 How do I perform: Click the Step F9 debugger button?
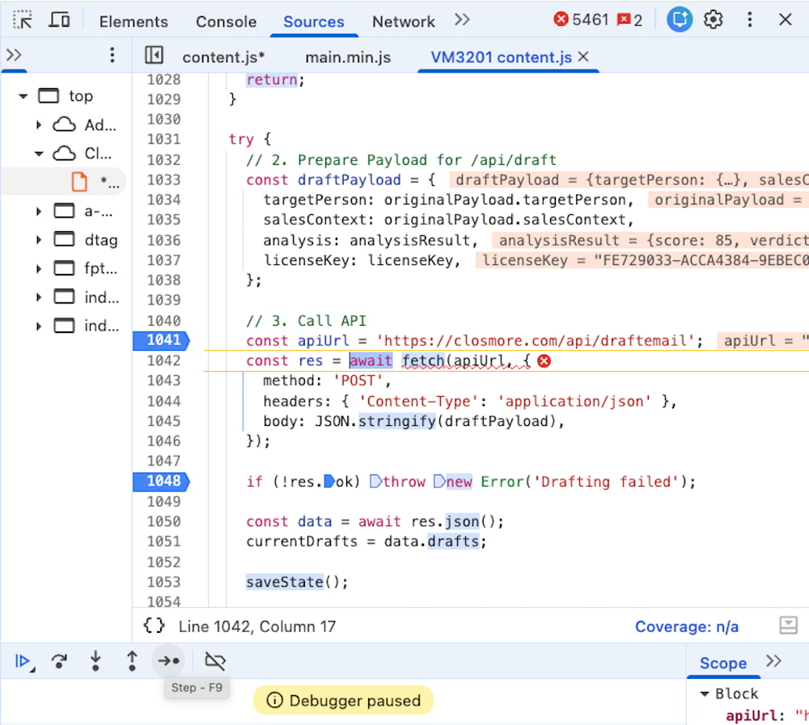tap(168, 661)
